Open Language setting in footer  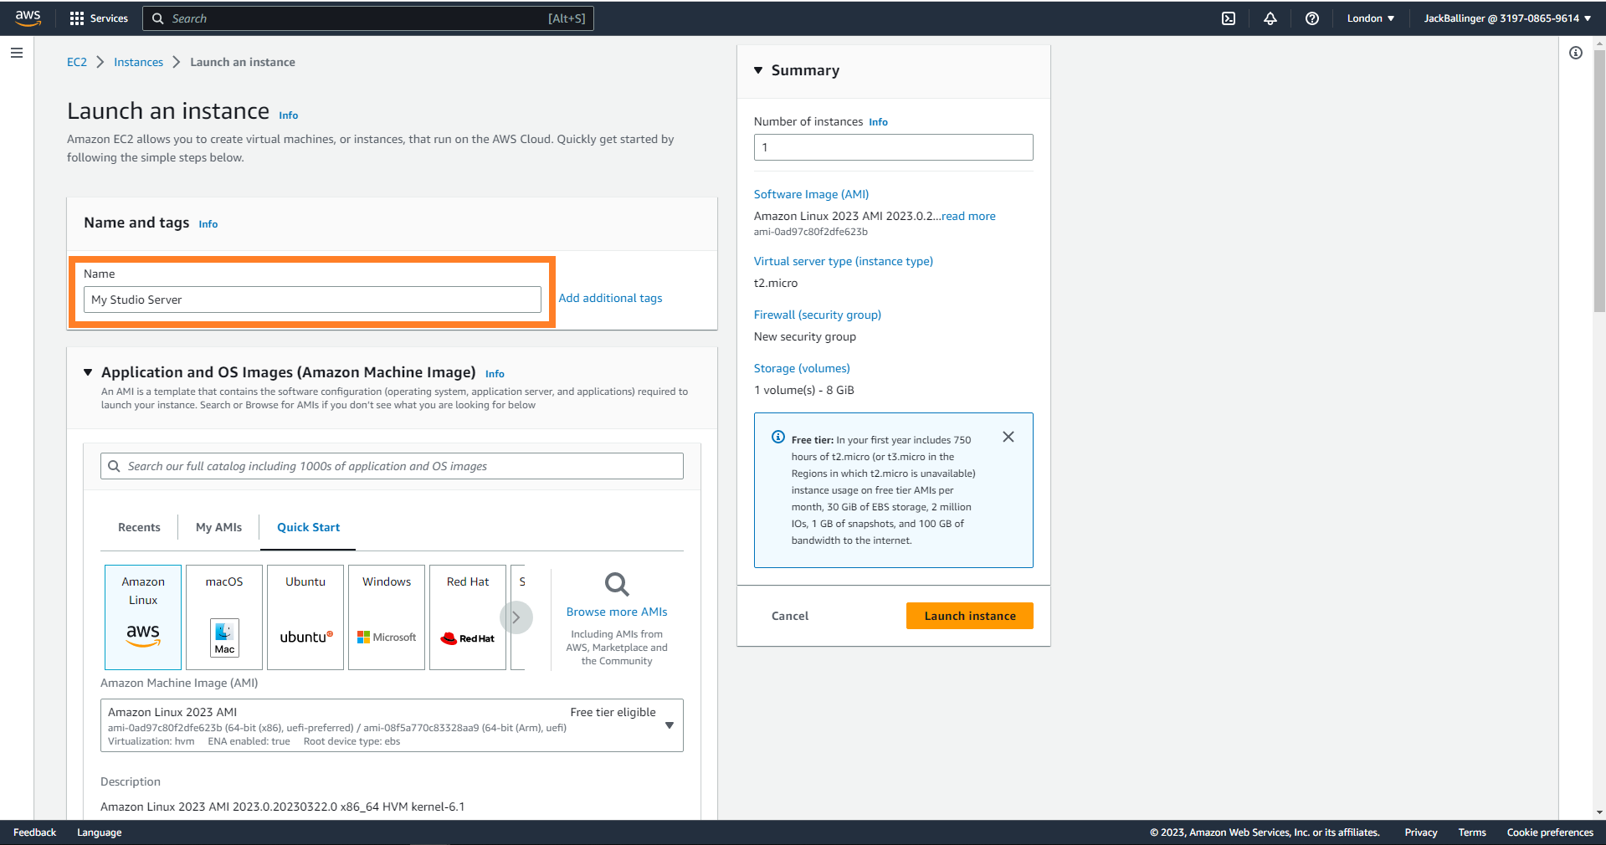(x=99, y=832)
